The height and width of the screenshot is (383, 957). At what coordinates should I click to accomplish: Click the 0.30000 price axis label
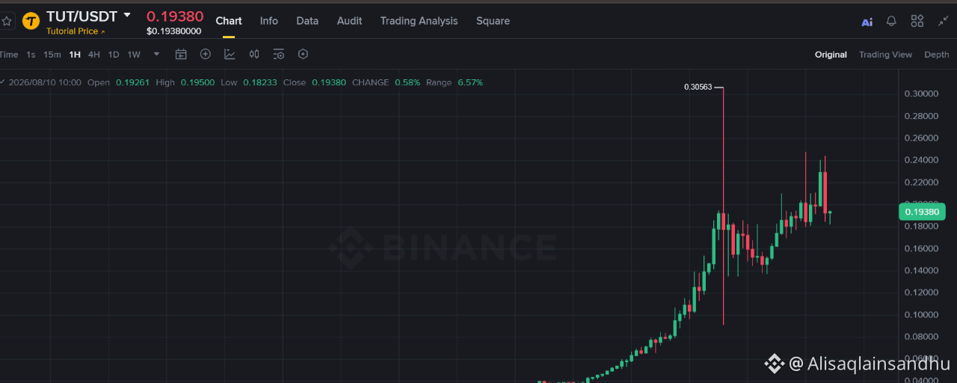point(921,94)
